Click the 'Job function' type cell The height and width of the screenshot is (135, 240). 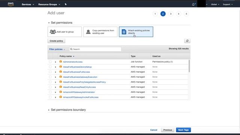[x=136, y=61]
